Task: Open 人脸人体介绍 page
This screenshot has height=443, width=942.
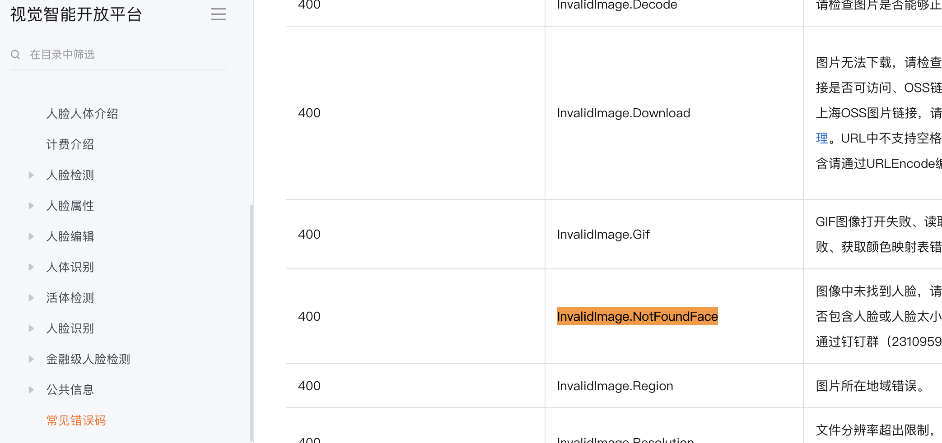Action: [x=82, y=114]
